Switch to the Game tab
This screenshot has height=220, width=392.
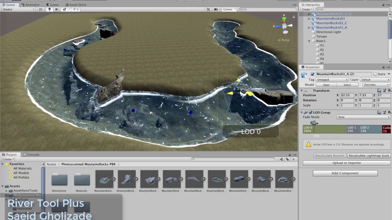52,5
